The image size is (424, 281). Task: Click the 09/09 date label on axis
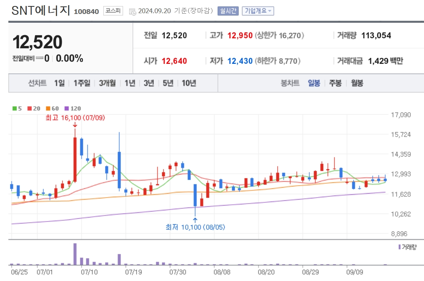tap(355, 272)
